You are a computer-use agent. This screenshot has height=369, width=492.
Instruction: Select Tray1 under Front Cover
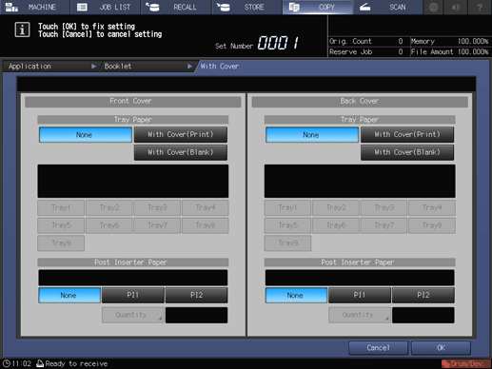61,207
